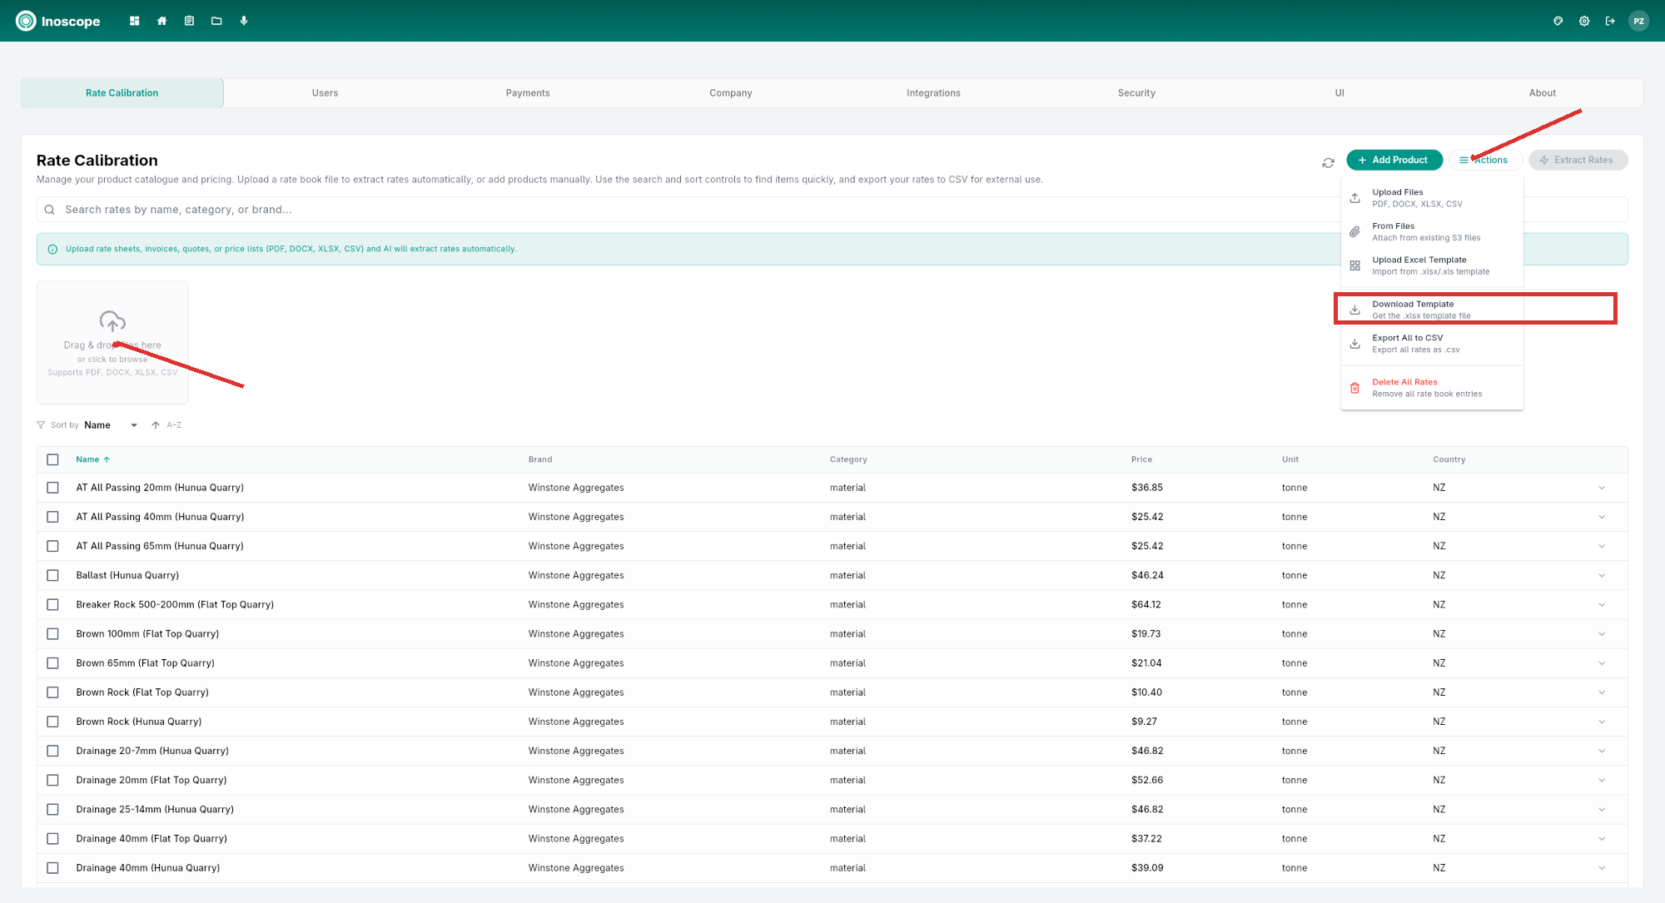Check the select-all rates checkbox
Viewport: 1665px width, 903px height.
tap(53, 459)
